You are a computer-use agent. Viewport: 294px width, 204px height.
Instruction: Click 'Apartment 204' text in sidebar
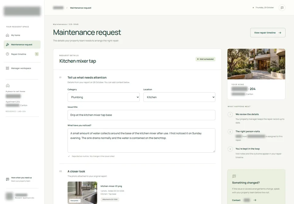pyautogui.click(x=13, y=102)
